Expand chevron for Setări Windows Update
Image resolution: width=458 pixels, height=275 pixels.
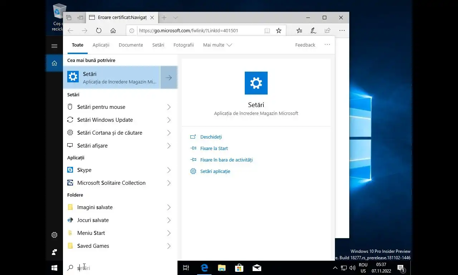pyautogui.click(x=169, y=120)
